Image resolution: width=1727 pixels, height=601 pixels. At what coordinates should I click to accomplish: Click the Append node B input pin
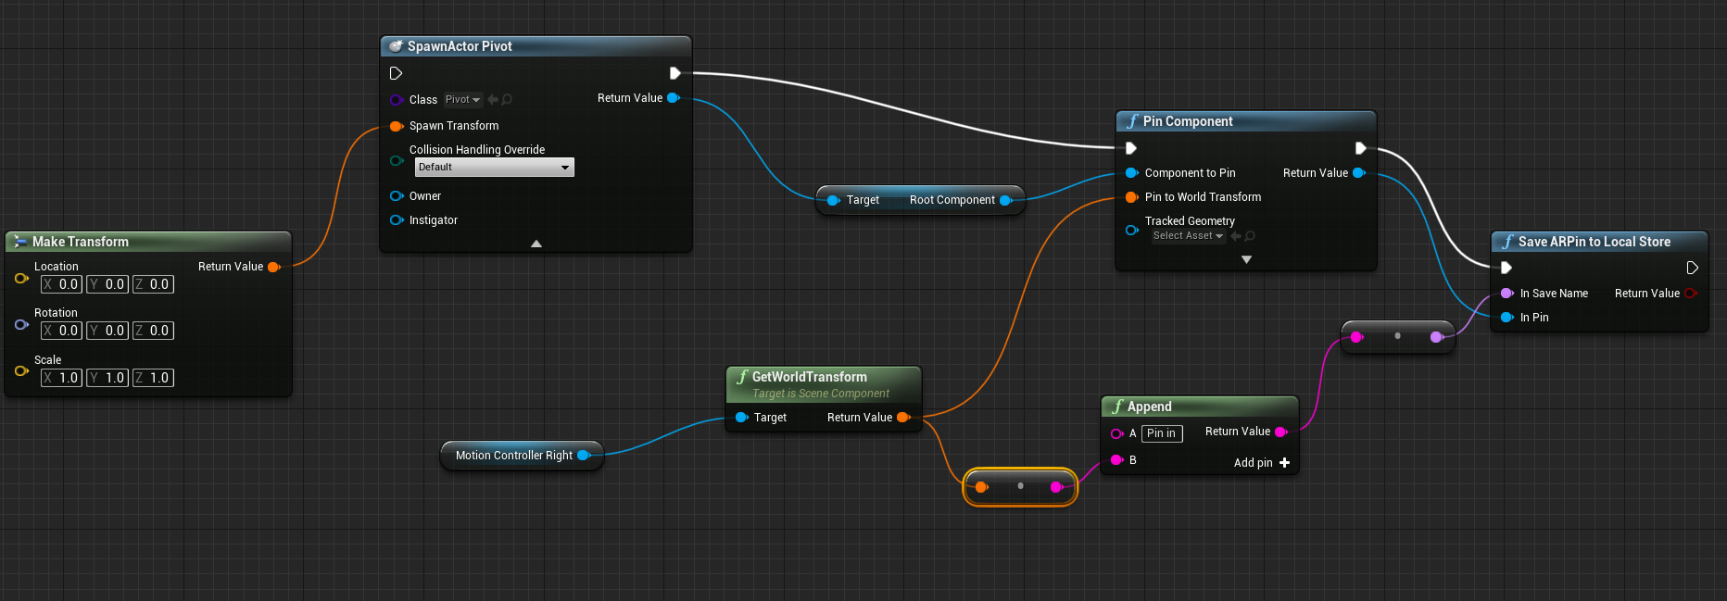click(x=1117, y=460)
